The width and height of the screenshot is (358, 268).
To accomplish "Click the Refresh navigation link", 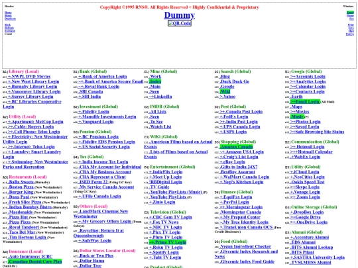I will tap(9, 28).
